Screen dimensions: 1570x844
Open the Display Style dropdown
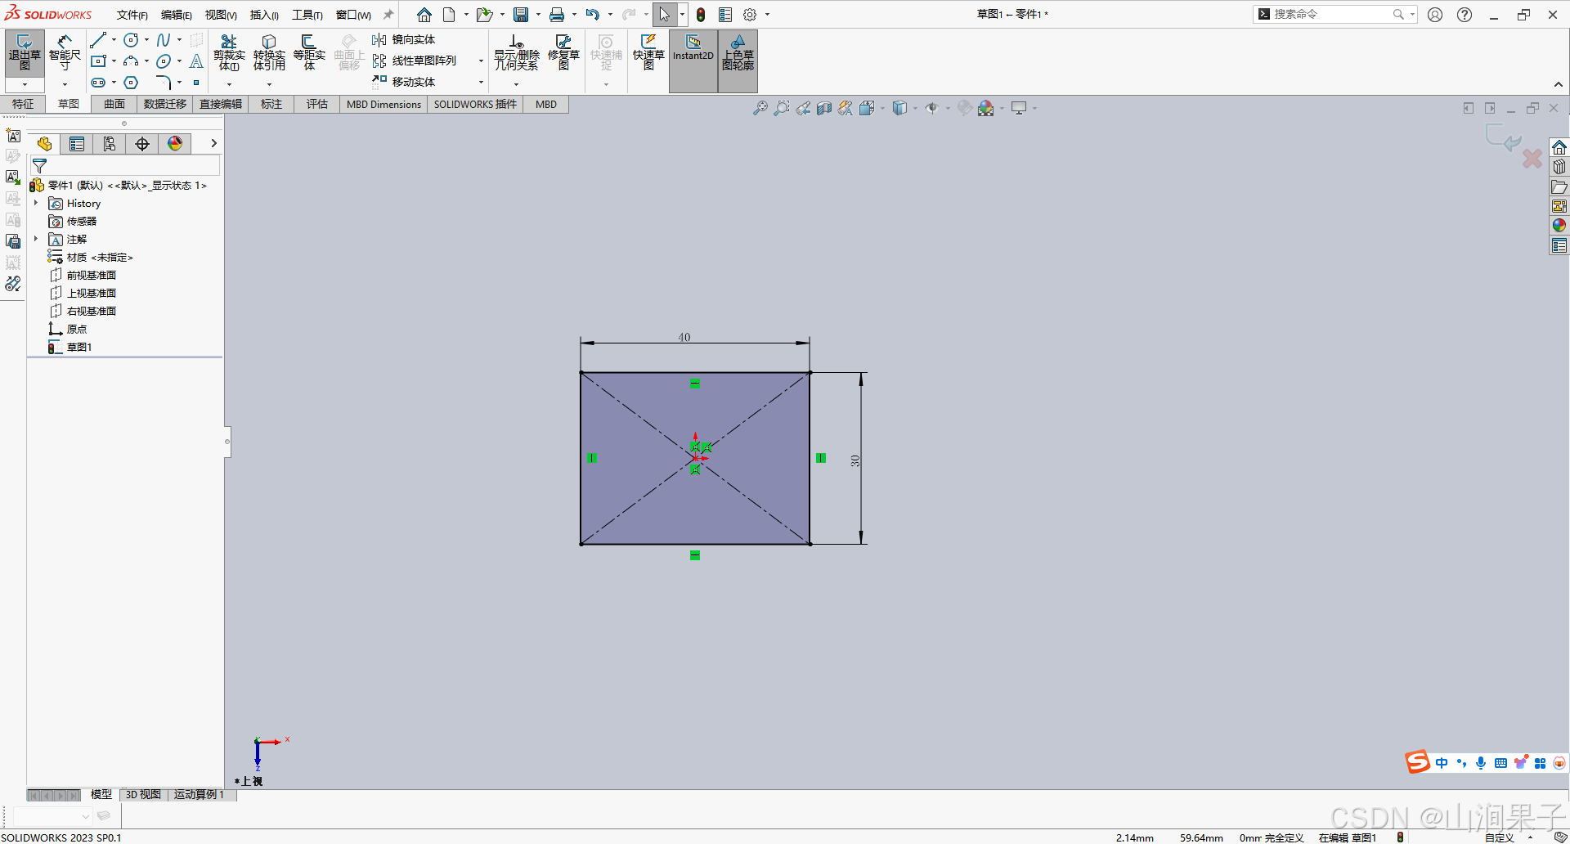914,107
